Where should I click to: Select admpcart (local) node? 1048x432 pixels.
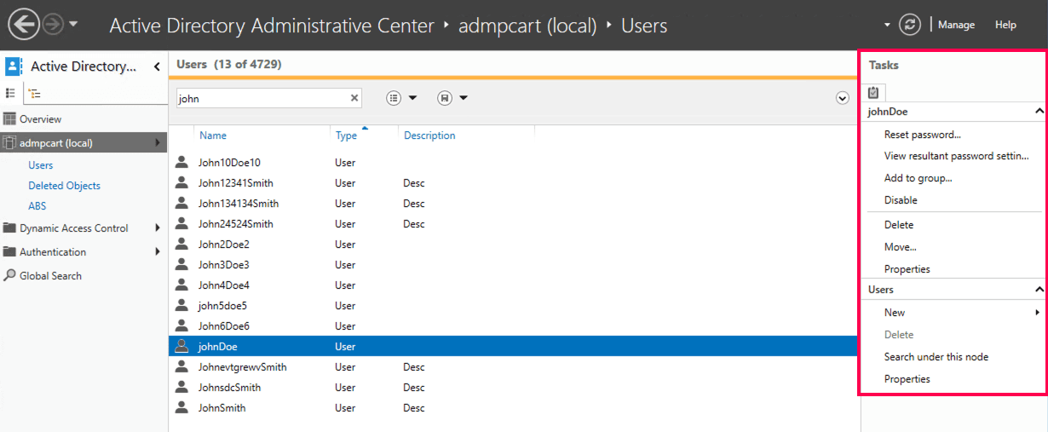click(x=83, y=143)
